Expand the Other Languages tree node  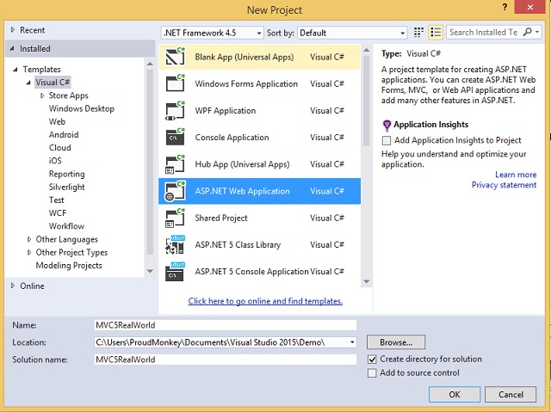tap(29, 239)
